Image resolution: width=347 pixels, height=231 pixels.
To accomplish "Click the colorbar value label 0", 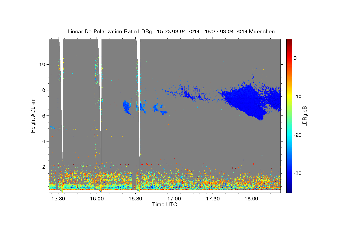I will (x=295, y=58).
